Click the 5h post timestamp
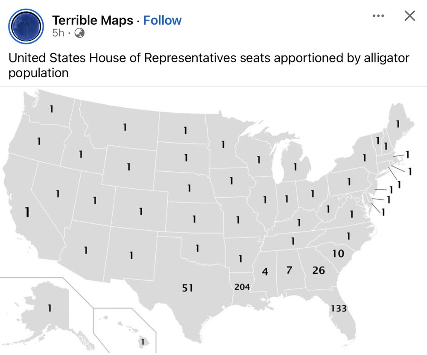The image size is (427, 355). tap(58, 33)
